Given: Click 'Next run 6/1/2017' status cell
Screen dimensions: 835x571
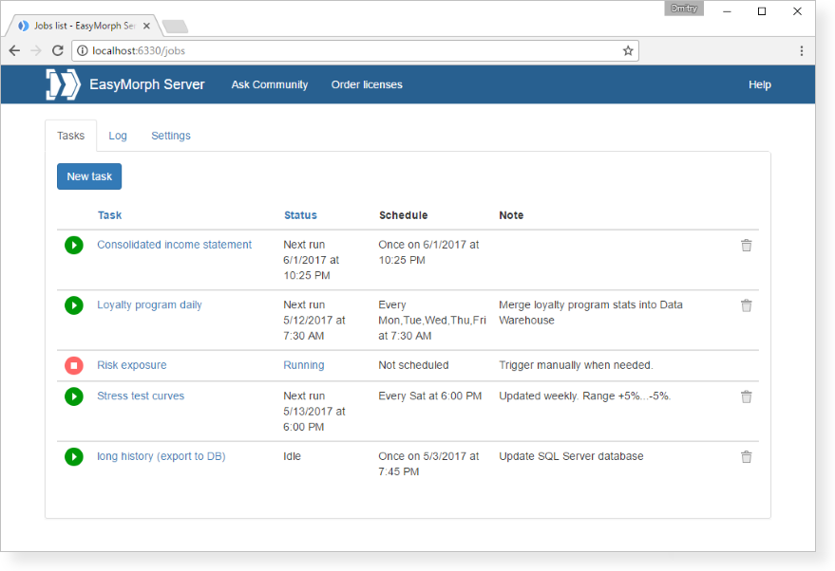Looking at the screenshot, I should (x=312, y=260).
